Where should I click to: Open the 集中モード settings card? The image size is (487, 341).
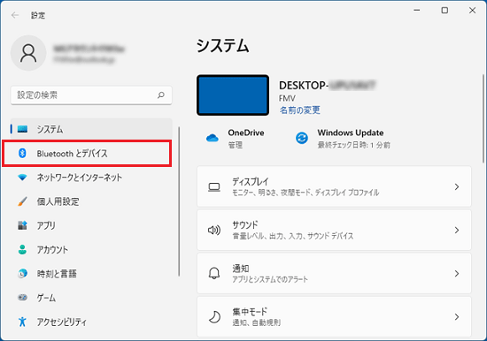pos(334,317)
